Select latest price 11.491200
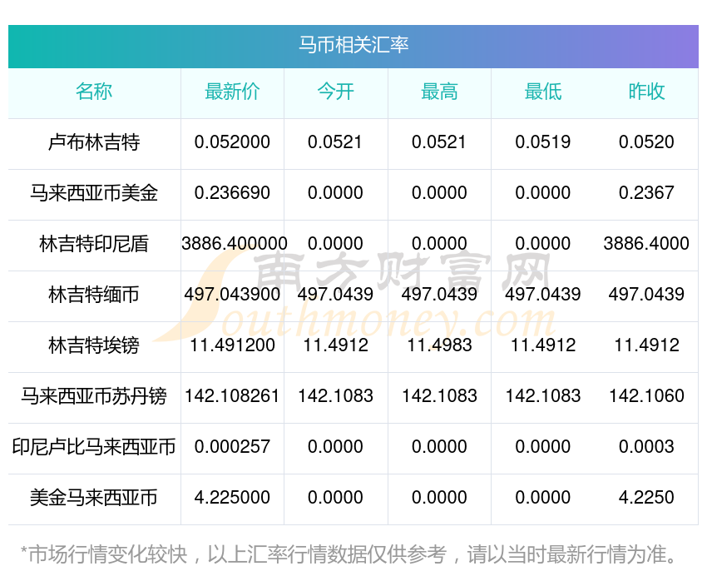The image size is (707, 581). coord(232,345)
